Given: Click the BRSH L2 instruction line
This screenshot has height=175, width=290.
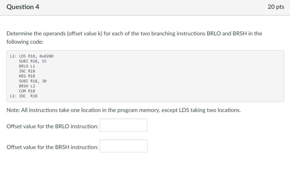Looking at the screenshot, I should (27, 86).
